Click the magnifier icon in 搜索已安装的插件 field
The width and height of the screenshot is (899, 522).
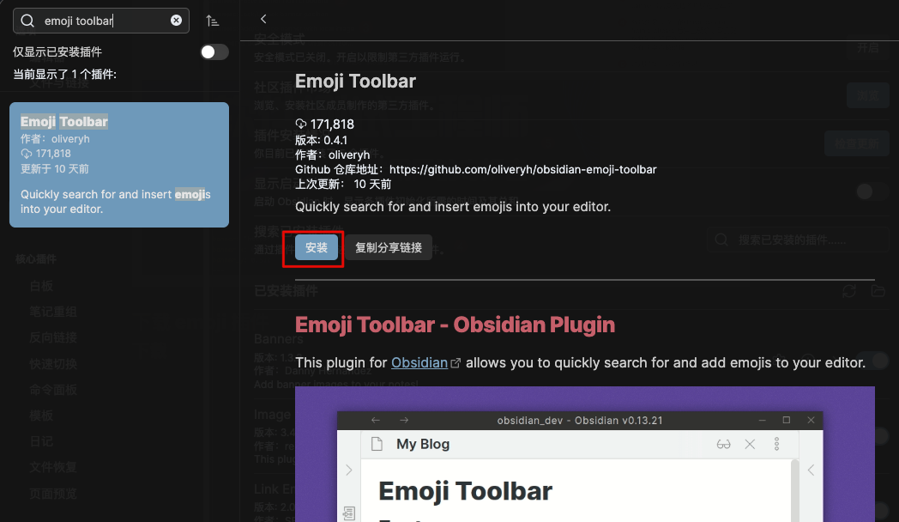point(721,241)
